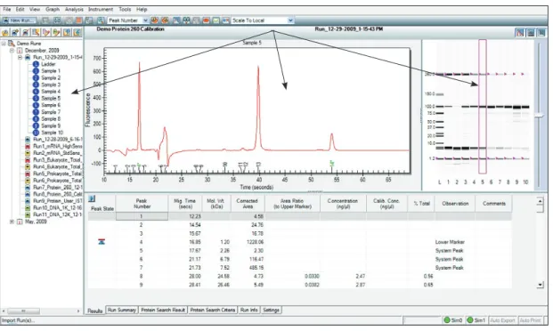Open the Protein Search Criteria tab
Image resolution: width=553 pixels, height=331 pixels.
pos(213,310)
